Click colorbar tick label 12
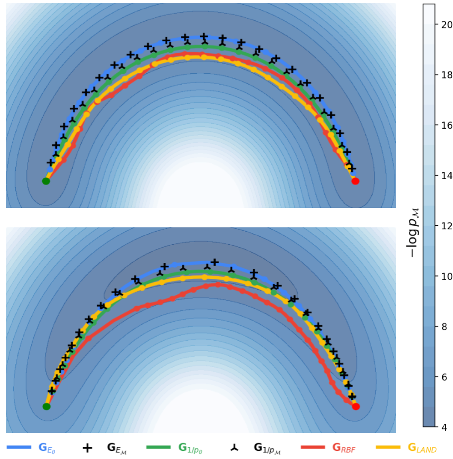 (447, 226)
